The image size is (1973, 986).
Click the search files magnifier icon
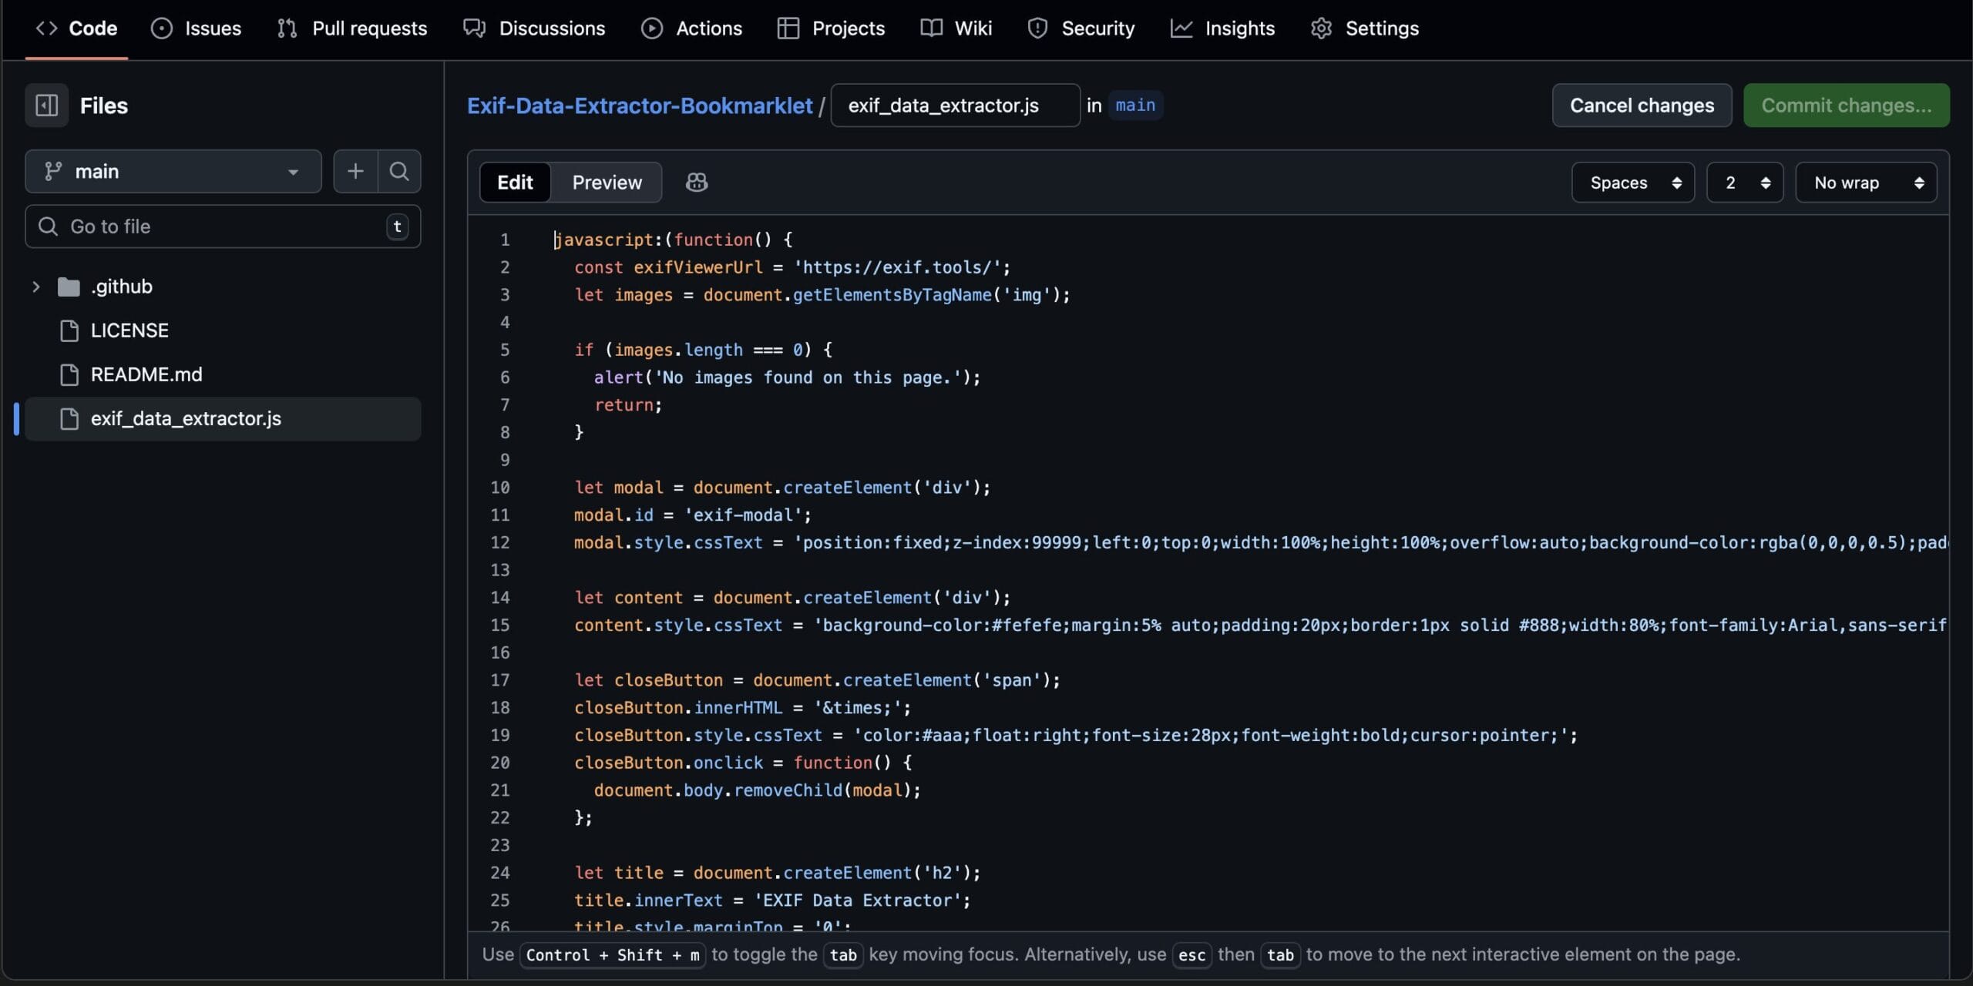pos(399,171)
